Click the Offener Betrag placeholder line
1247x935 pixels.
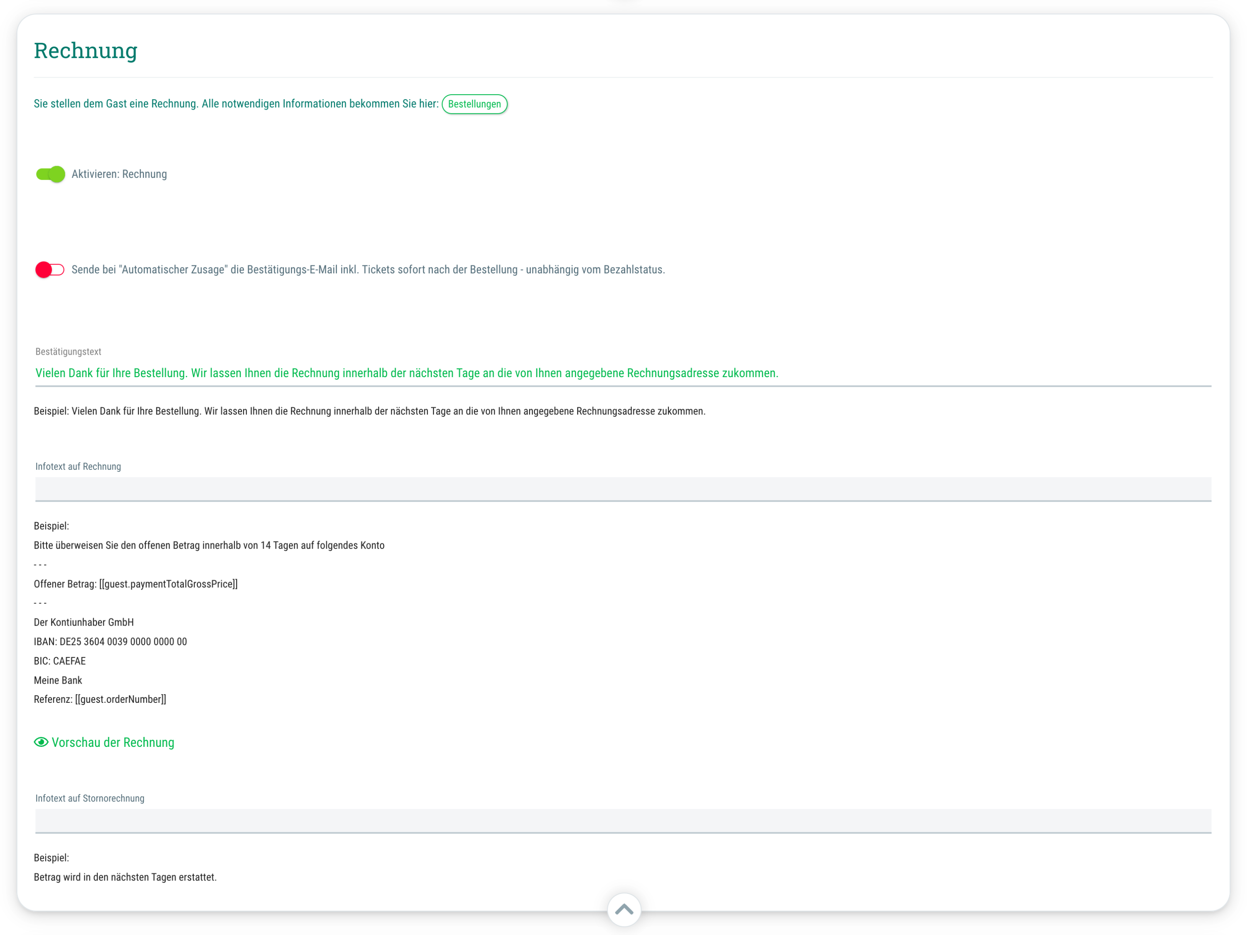pos(136,584)
